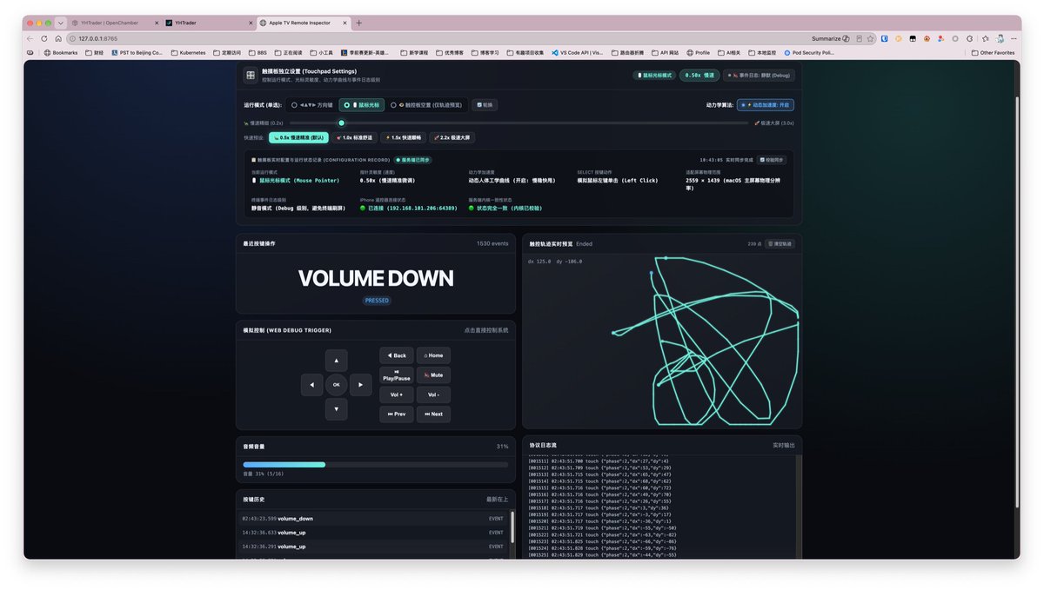Open the Other Favorites folder
The height and width of the screenshot is (590, 1044).
[x=993, y=52]
